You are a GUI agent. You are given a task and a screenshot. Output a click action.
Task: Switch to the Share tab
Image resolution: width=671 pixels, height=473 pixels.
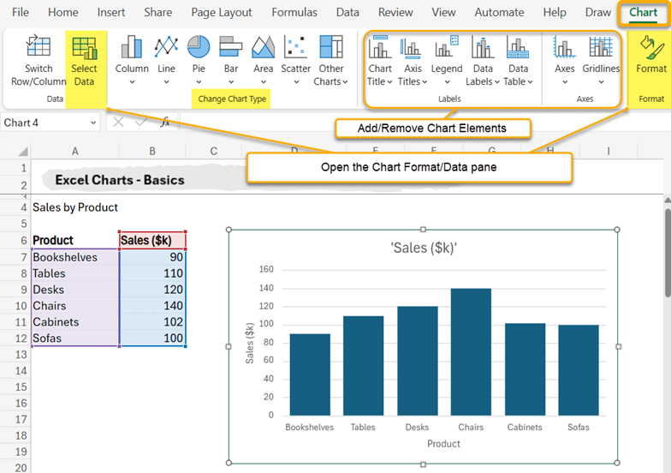[x=157, y=12]
